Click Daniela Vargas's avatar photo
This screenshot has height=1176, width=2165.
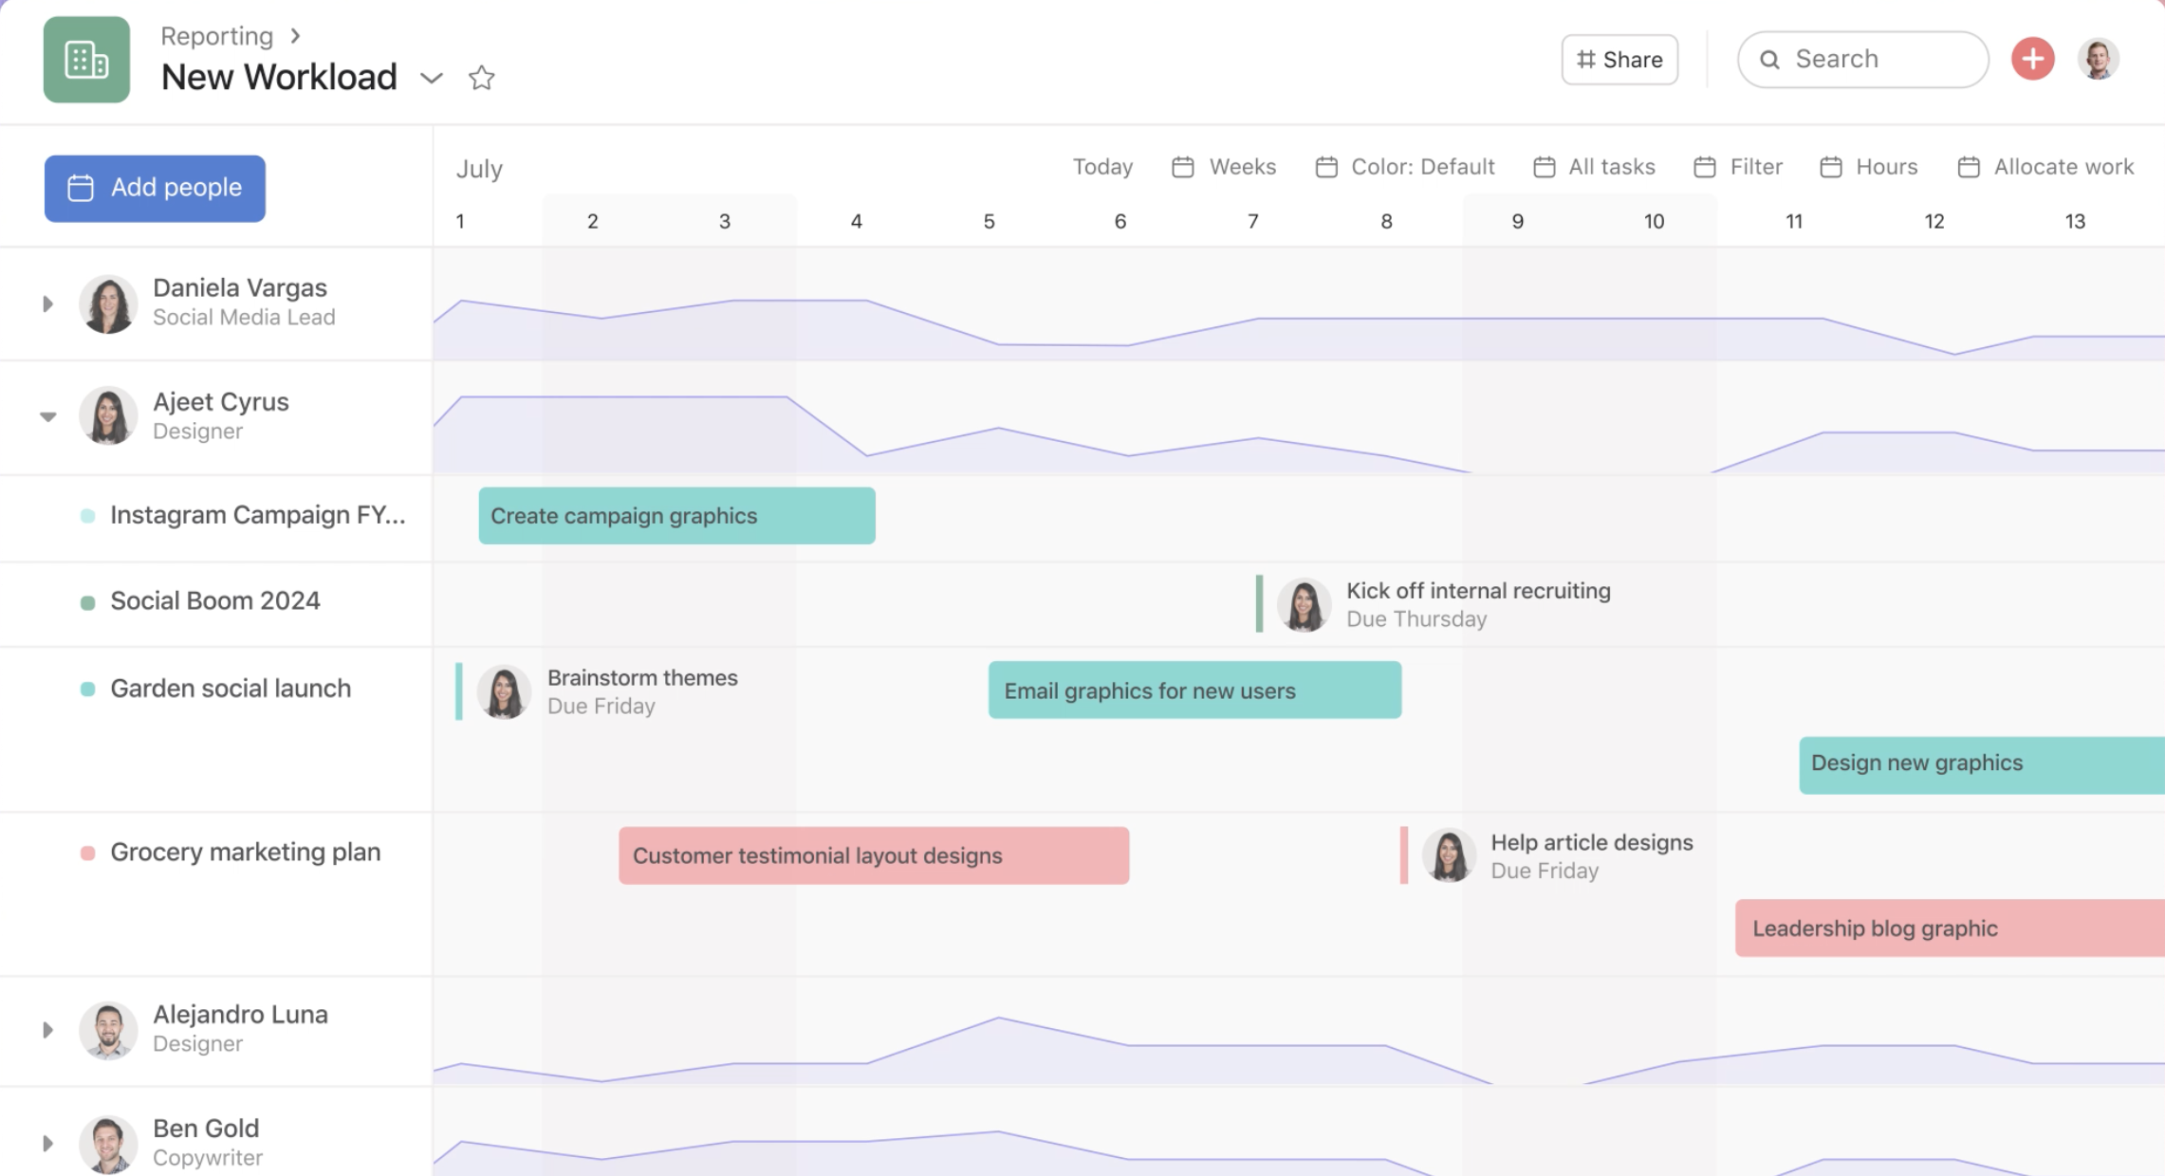[108, 303]
